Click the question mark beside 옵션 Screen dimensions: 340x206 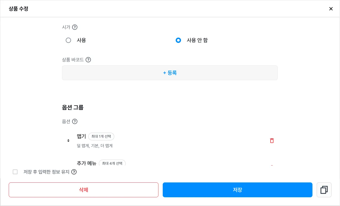[x=75, y=122]
